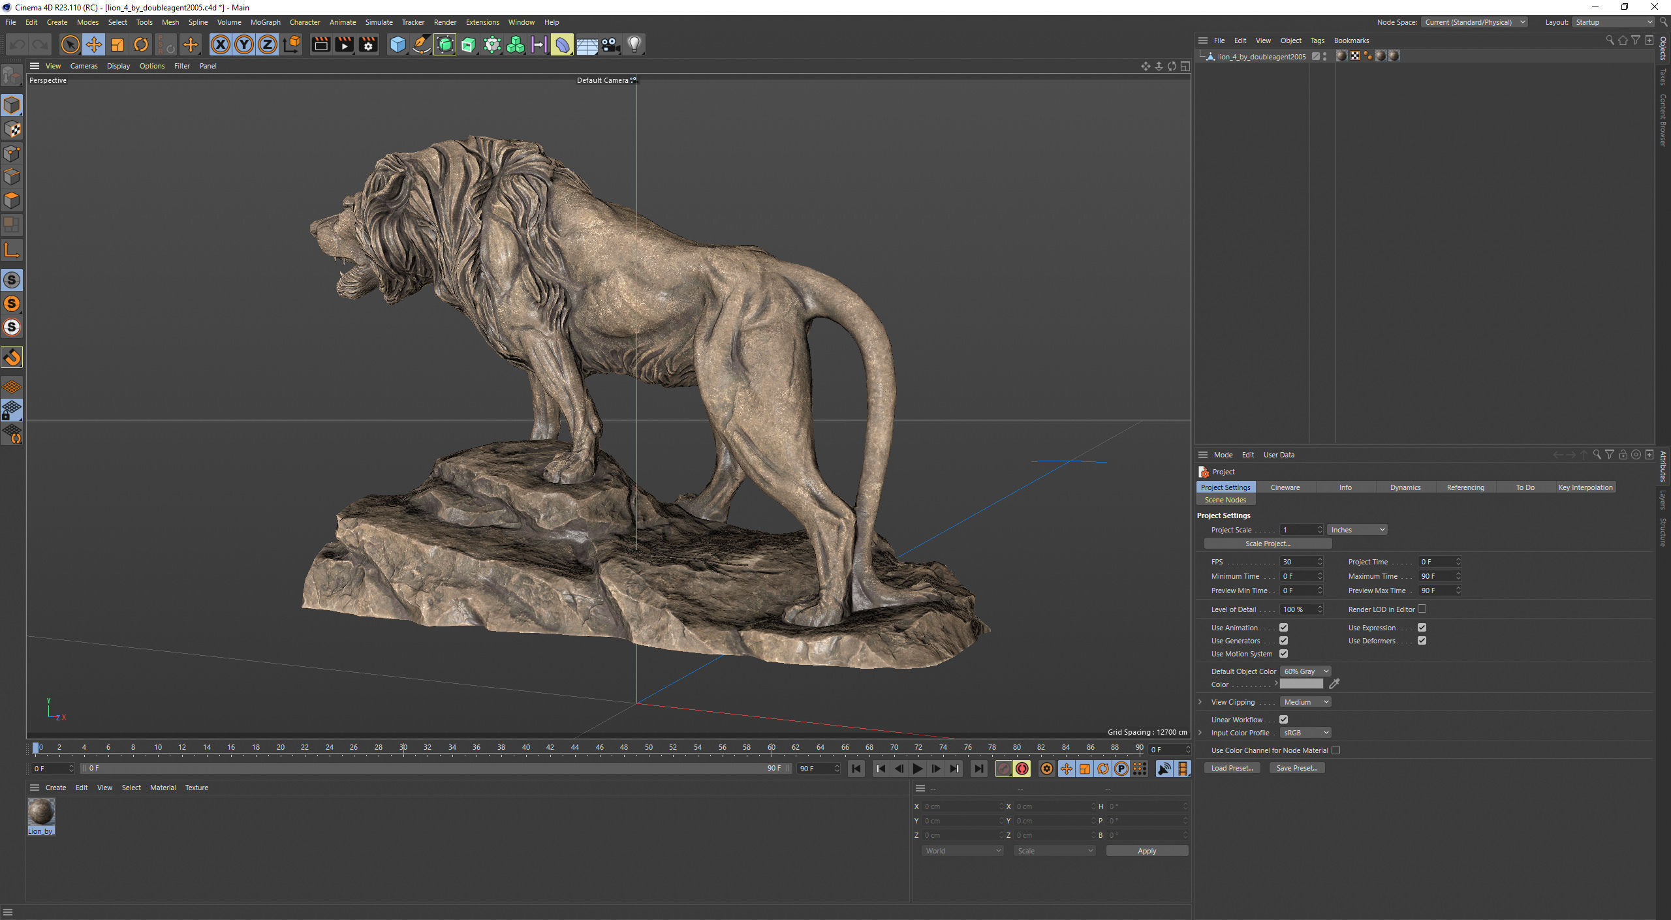Select the Live Selection tool icon
This screenshot has width=1671, height=920.
click(x=70, y=45)
